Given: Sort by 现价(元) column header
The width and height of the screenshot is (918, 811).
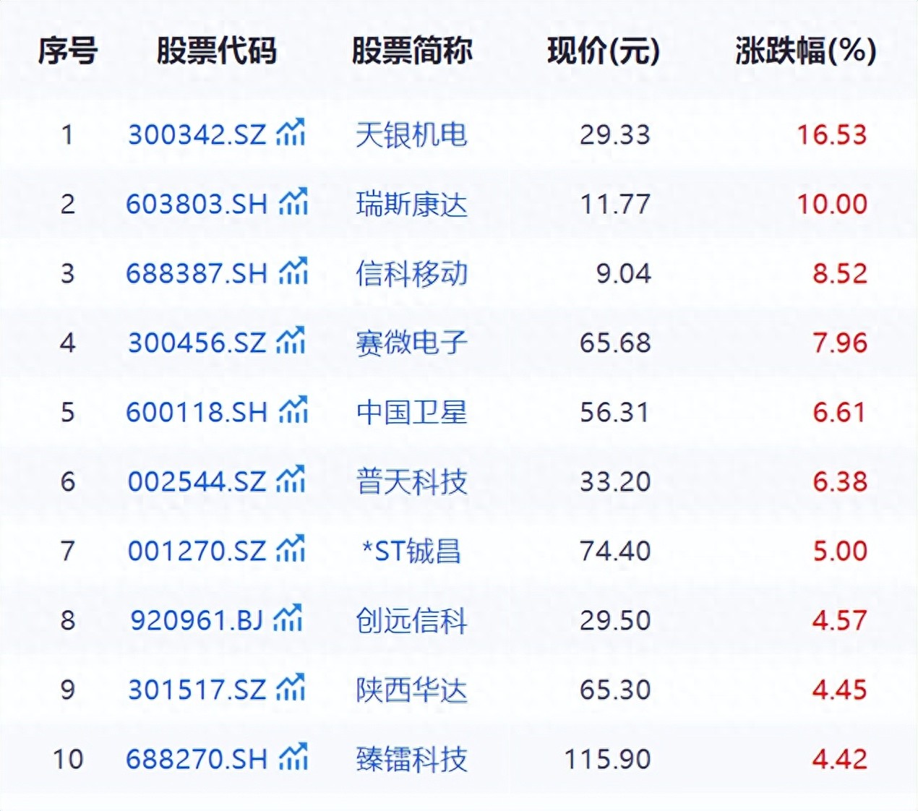Looking at the screenshot, I should [603, 51].
